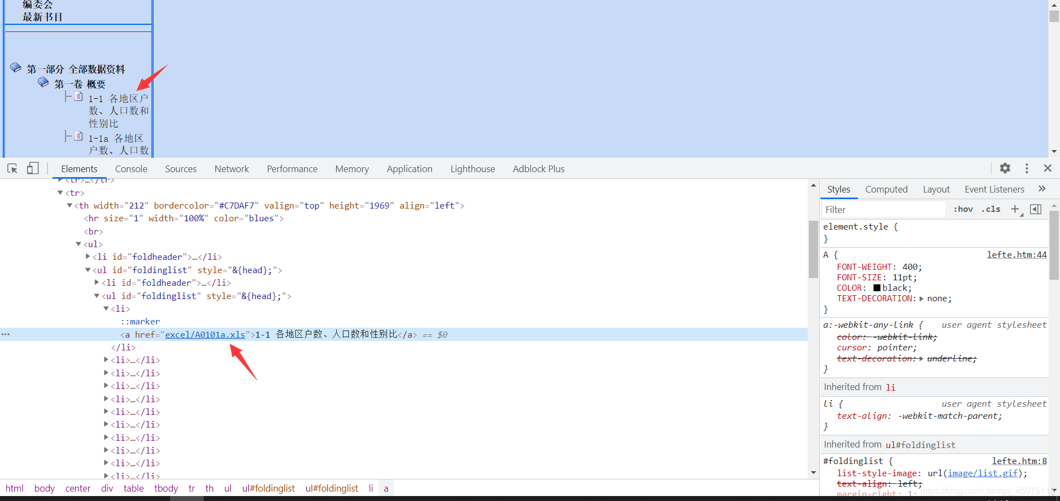The image size is (1060, 501).
Task: Open the Network tab
Action: coord(231,169)
